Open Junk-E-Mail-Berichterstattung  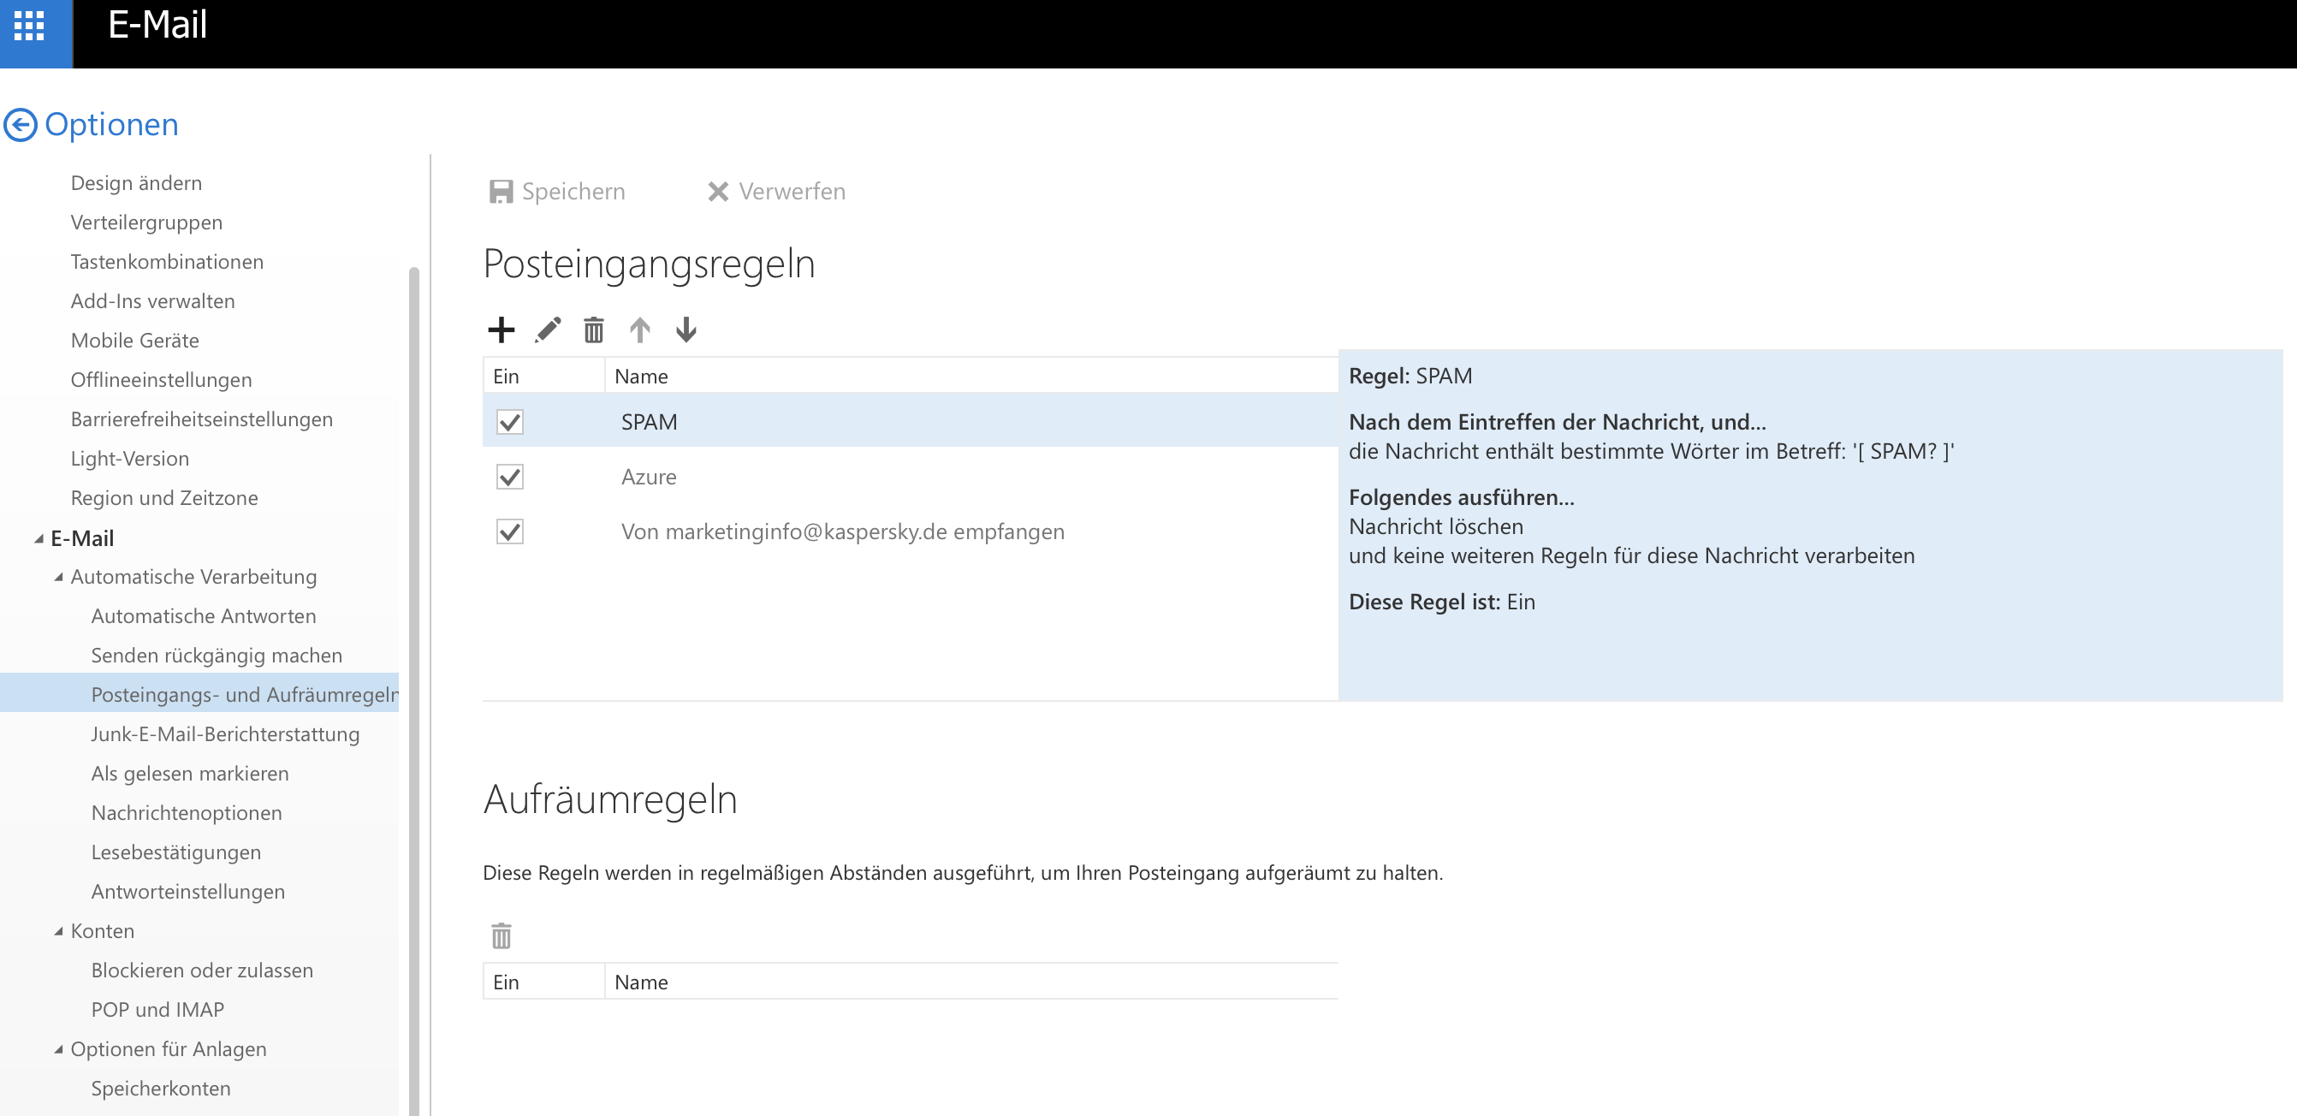click(226, 734)
